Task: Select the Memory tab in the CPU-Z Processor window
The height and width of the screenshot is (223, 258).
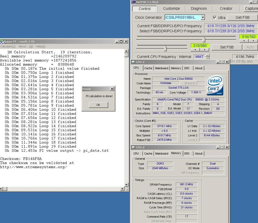Action: (x=176, y=68)
